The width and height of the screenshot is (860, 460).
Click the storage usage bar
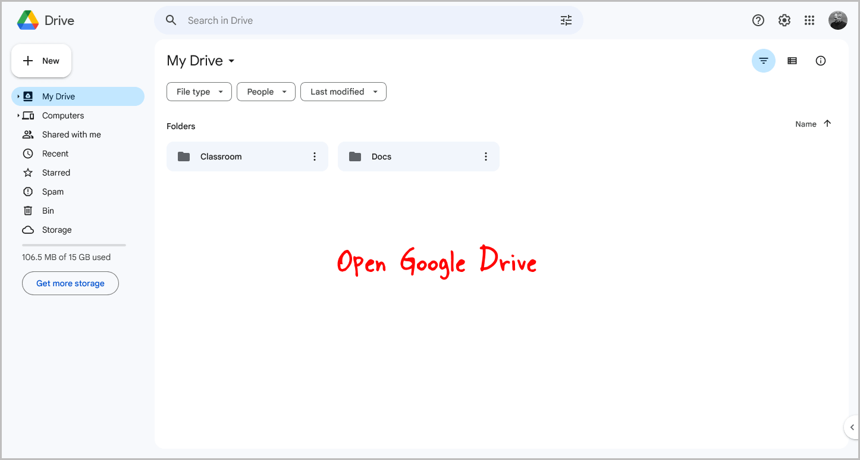(74, 245)
